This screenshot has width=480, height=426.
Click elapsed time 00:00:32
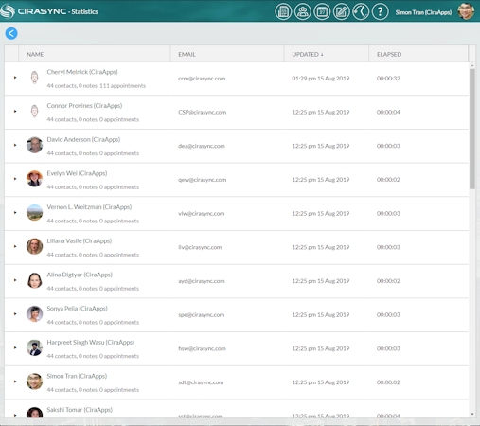point(388,79)
